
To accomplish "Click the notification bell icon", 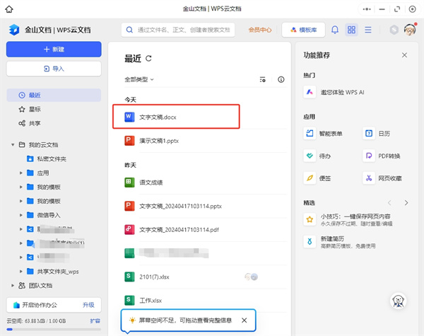I will tap(335, 30).
